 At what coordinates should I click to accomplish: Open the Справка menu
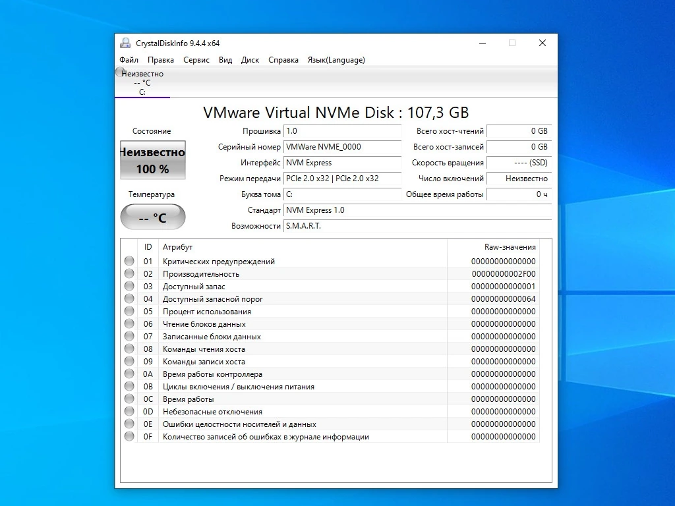click(283, 60)
